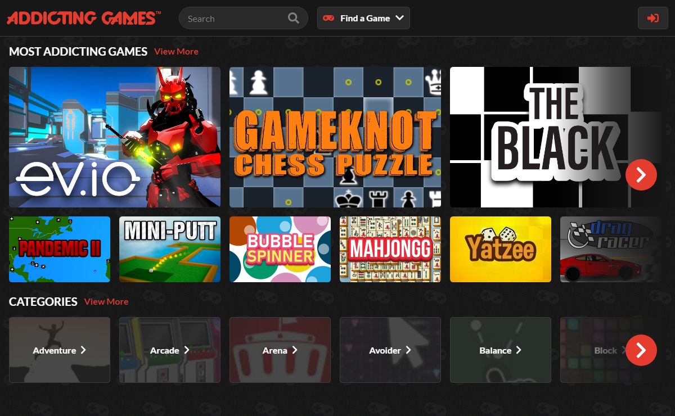Open the Pandemic II game
The image size is (675, 416).
tap(60, 249)
